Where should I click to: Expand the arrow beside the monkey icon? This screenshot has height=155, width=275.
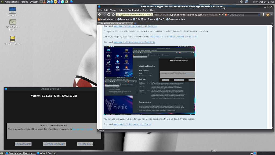tap(272, 15)
